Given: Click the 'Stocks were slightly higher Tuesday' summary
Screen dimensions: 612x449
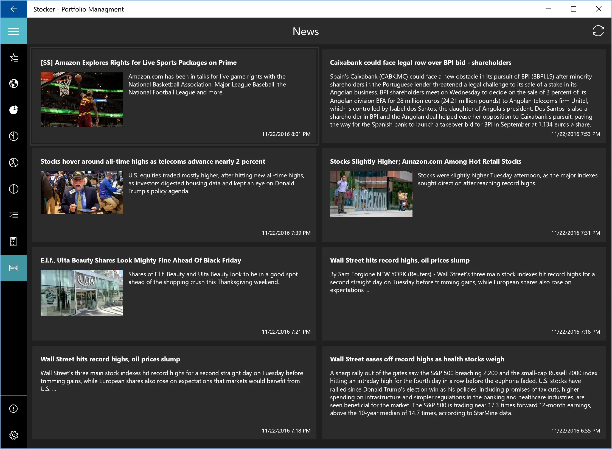Looking at the screenshot, I should 508,179.
